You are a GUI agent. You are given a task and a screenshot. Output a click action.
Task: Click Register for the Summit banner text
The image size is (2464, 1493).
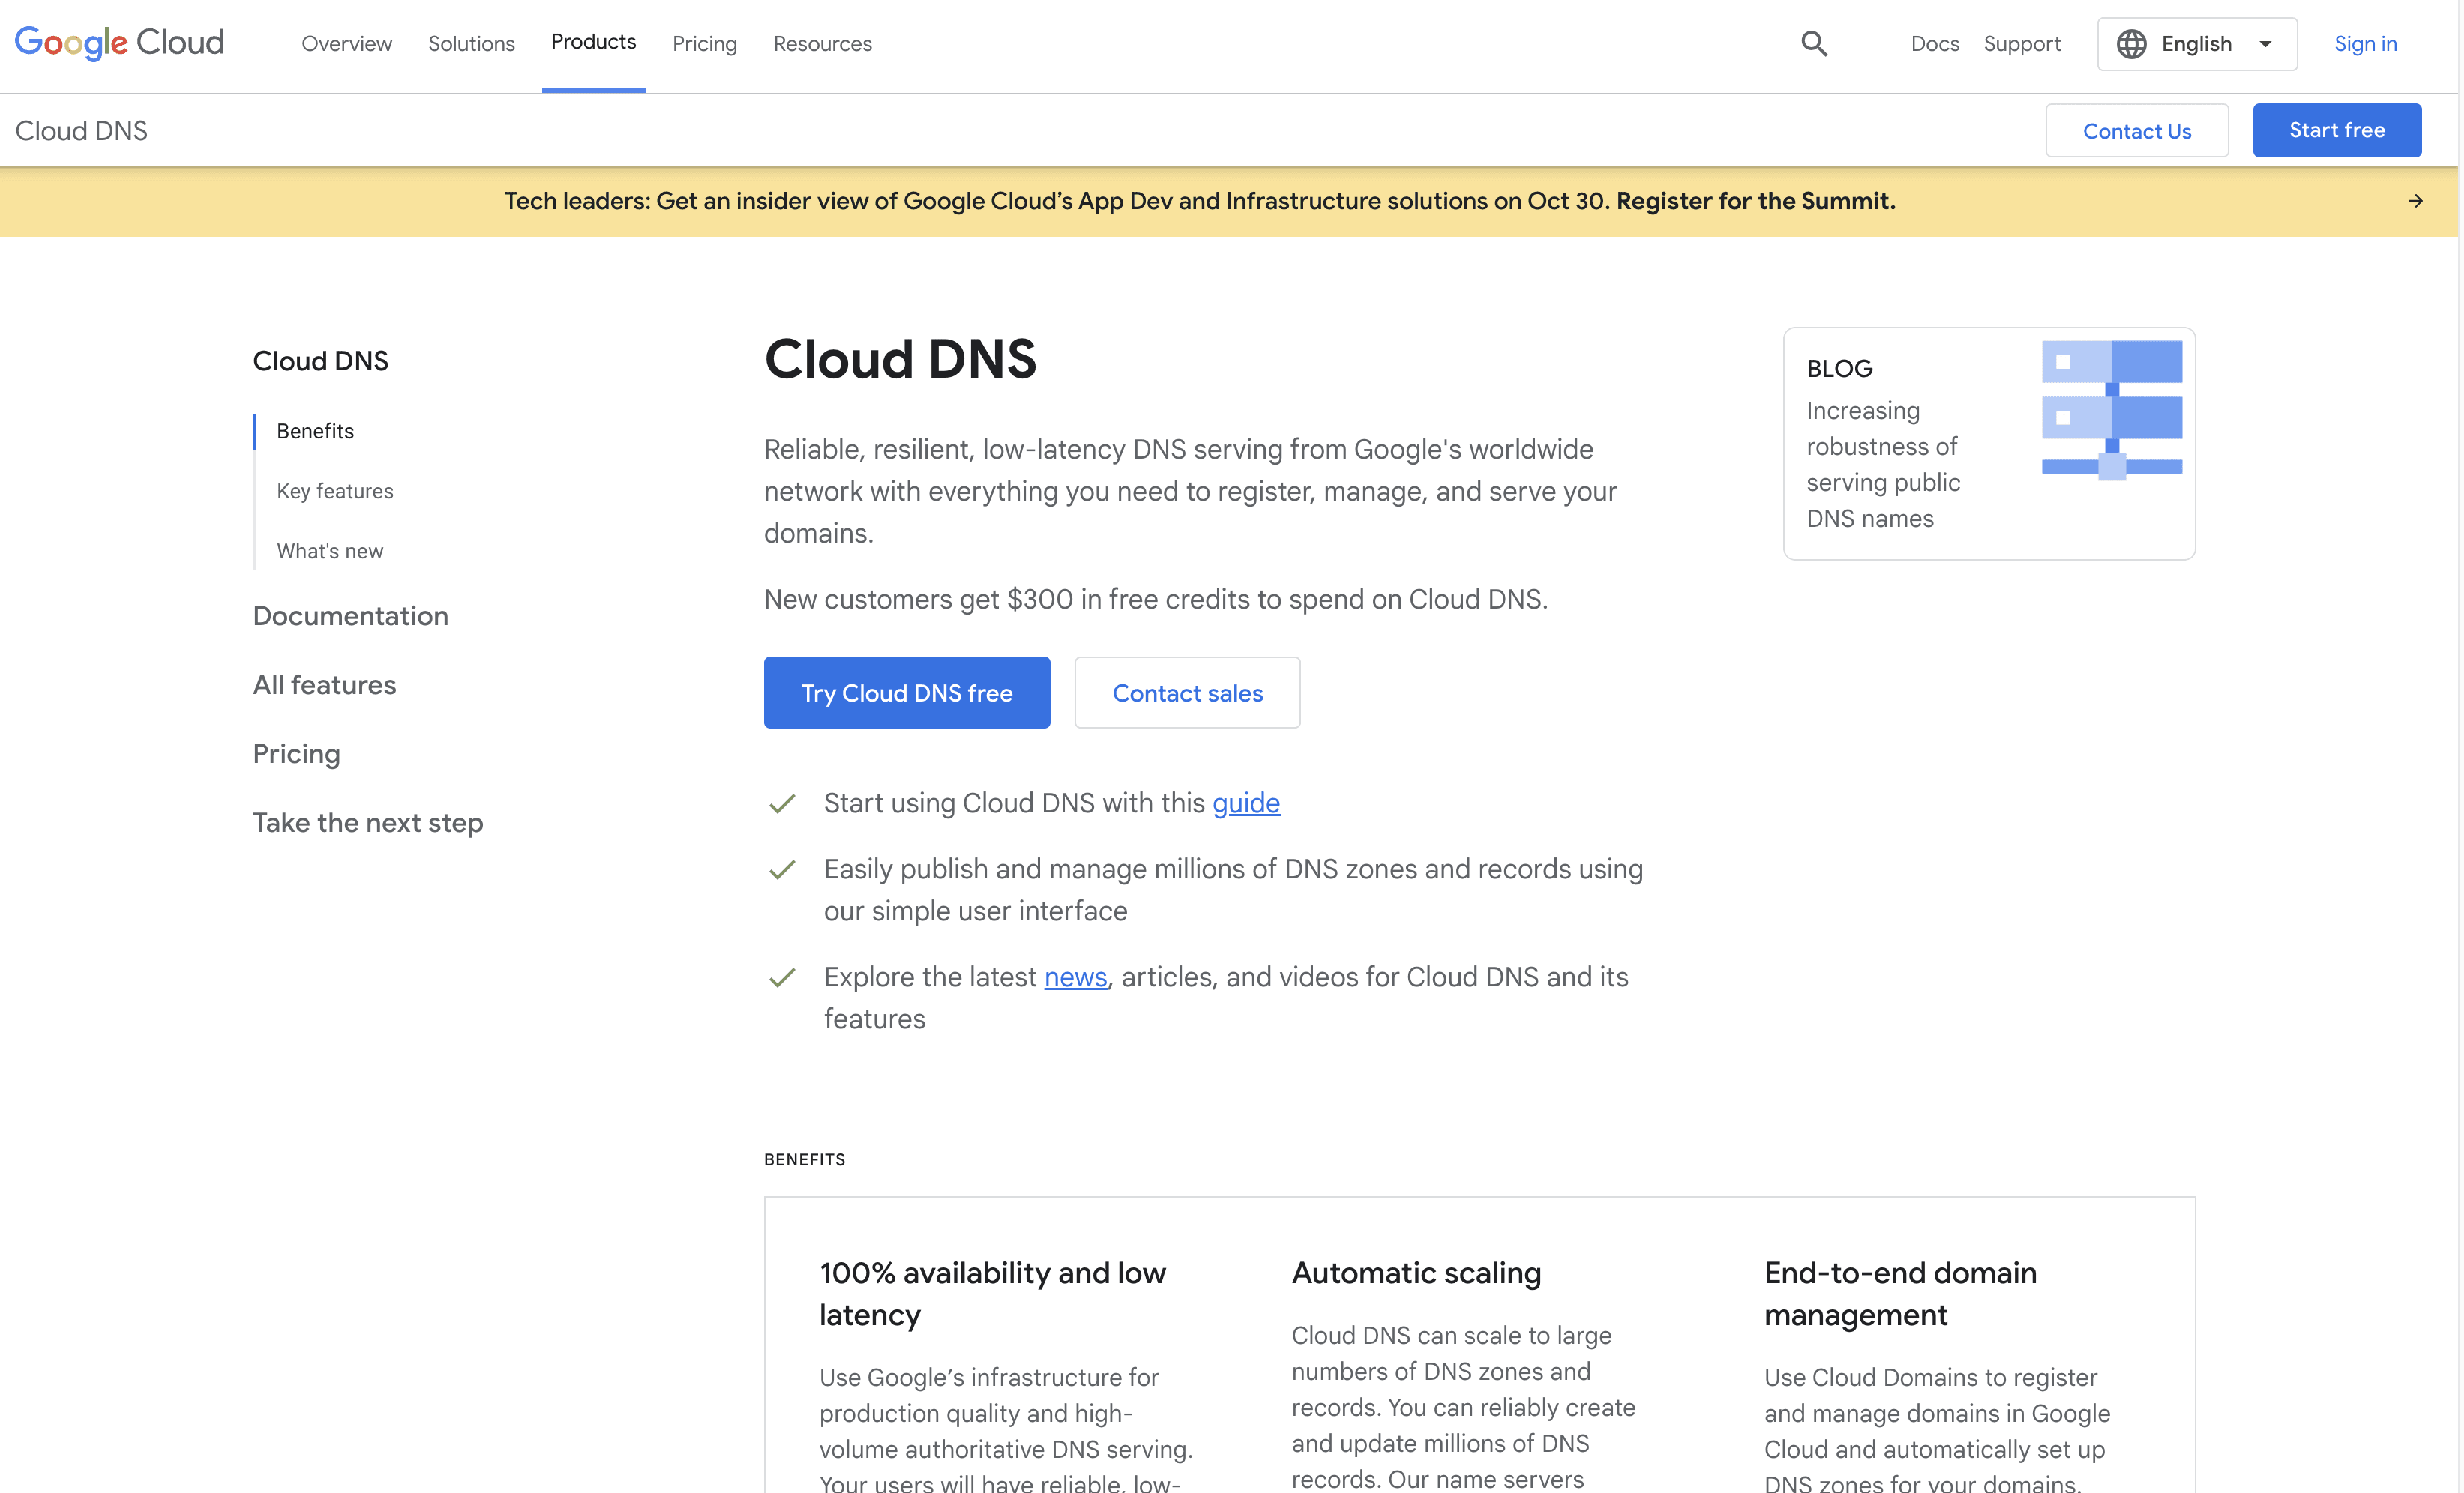pos(1755,201)
